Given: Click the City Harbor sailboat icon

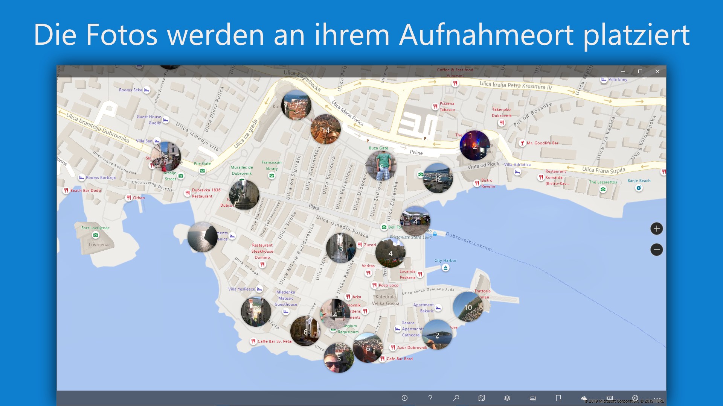Looking at the screenshot, I should tap(445, 268).
